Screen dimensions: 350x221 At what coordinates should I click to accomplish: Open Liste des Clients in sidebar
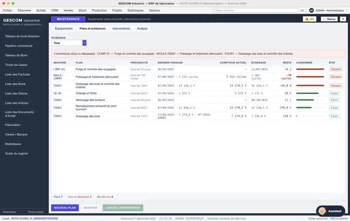[17, 94]
